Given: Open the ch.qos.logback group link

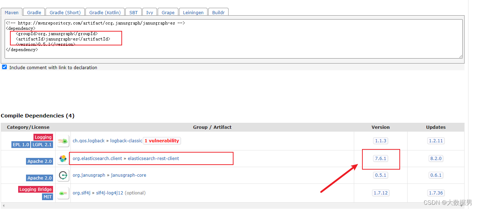Looking at the screenshot, I should 89,141.
